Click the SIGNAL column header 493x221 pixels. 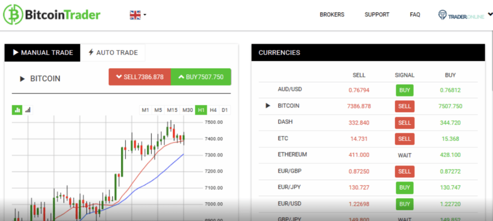[404, 75]
